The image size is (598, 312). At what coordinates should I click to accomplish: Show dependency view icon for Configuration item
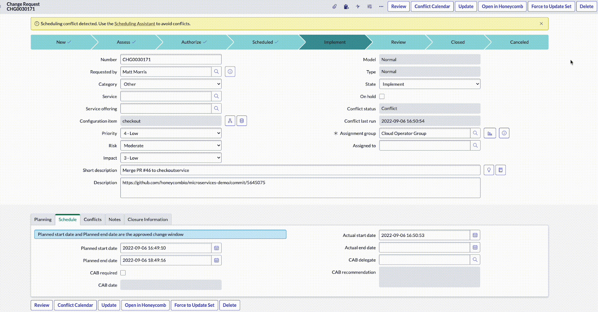(x=230, y=121)
